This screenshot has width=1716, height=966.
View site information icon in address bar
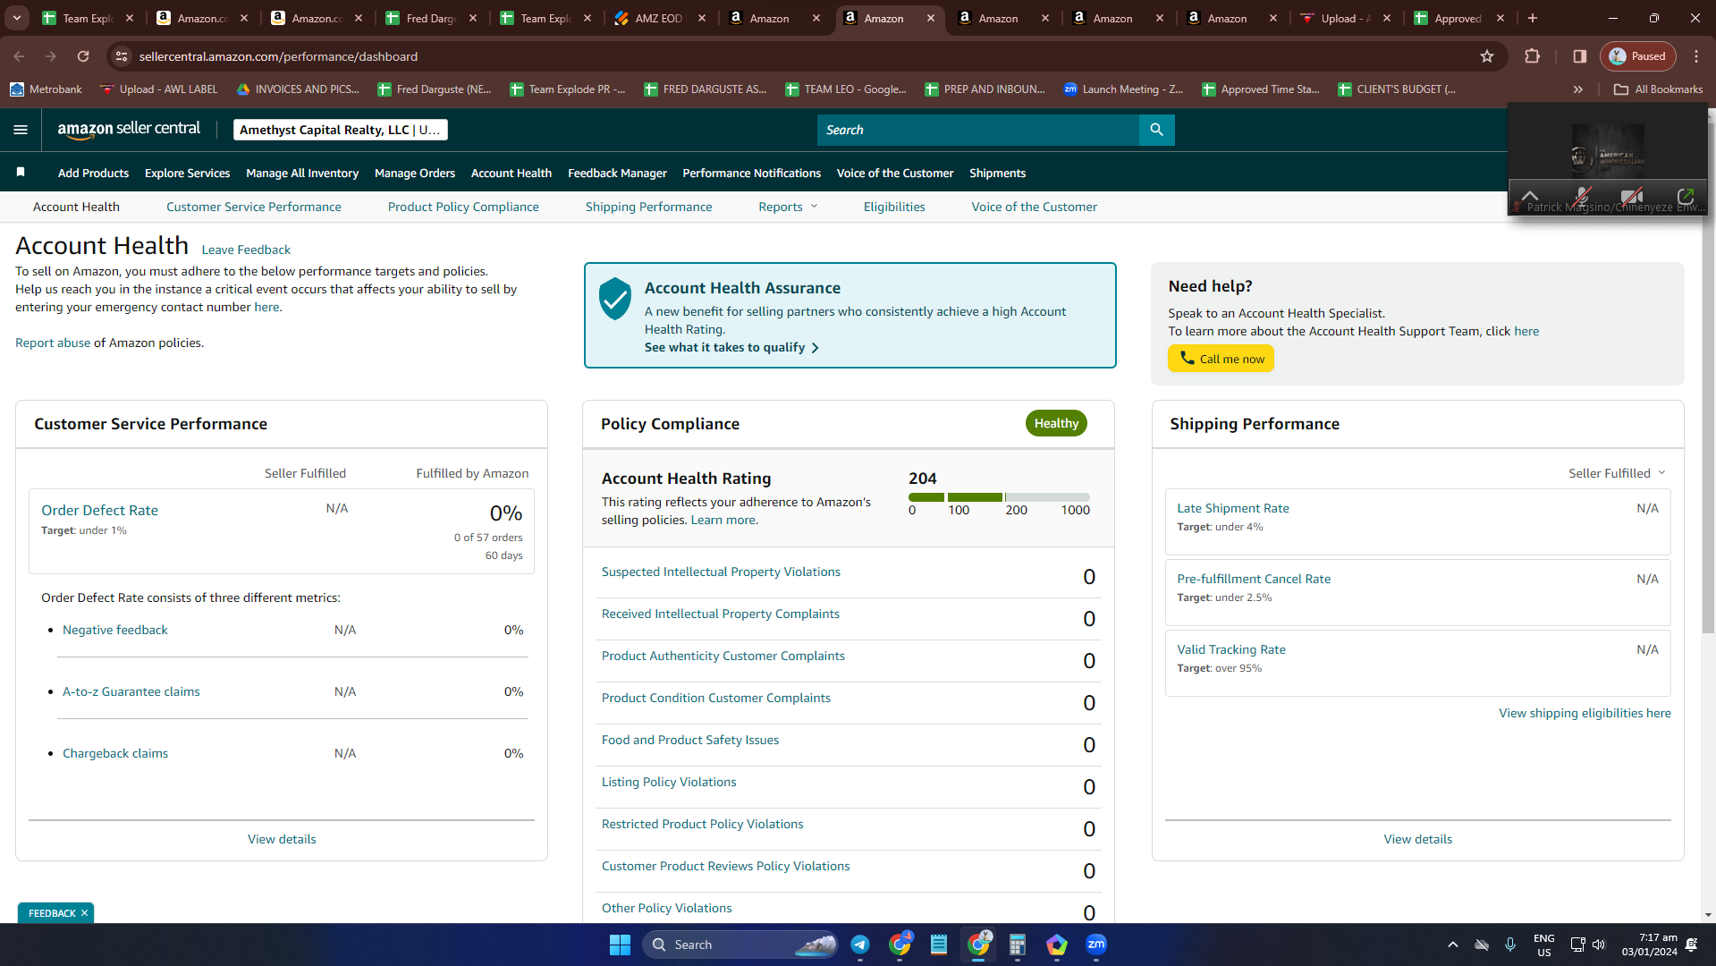click(x=123, y=56)
